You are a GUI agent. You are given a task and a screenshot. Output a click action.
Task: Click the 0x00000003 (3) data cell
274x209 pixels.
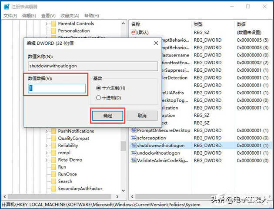pyautogui.click(x=253, y=47)
